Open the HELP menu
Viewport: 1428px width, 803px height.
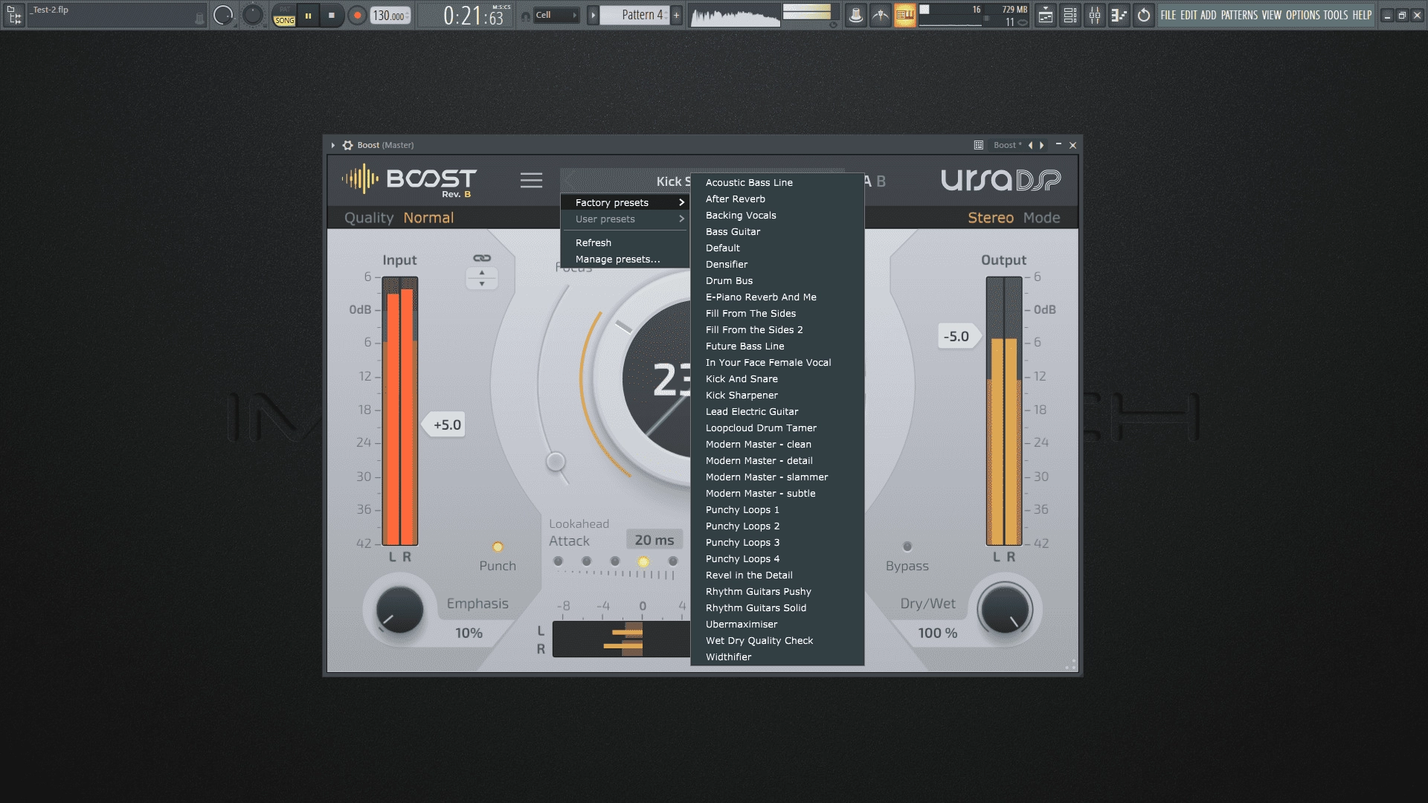click(1362, 15)
